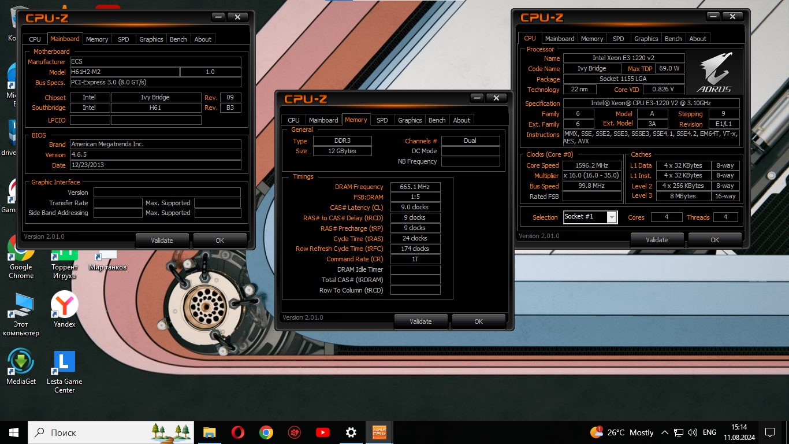Click the Socket 1155 LGA package value
Screen dimensions: 789x444
click(x=624, y=79)
